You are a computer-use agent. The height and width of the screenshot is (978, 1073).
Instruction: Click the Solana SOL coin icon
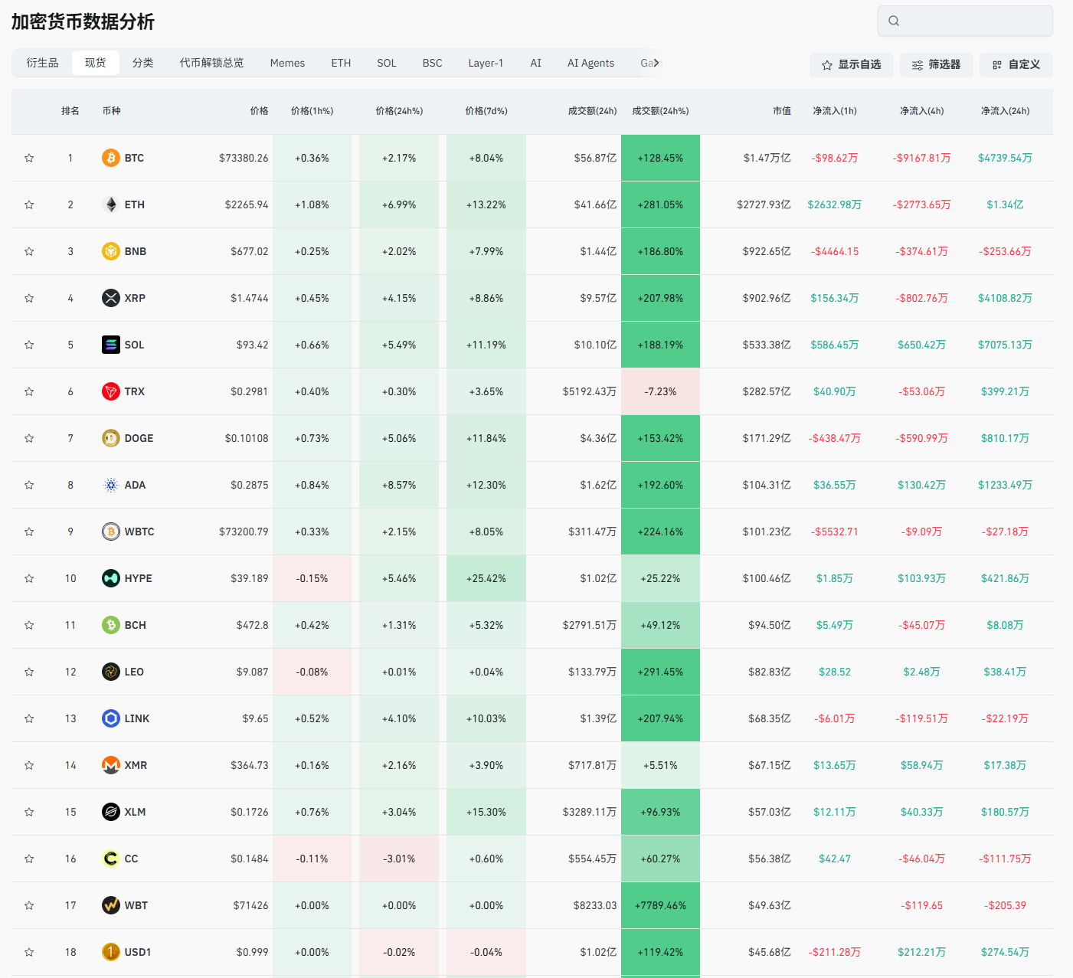point(111,345)
